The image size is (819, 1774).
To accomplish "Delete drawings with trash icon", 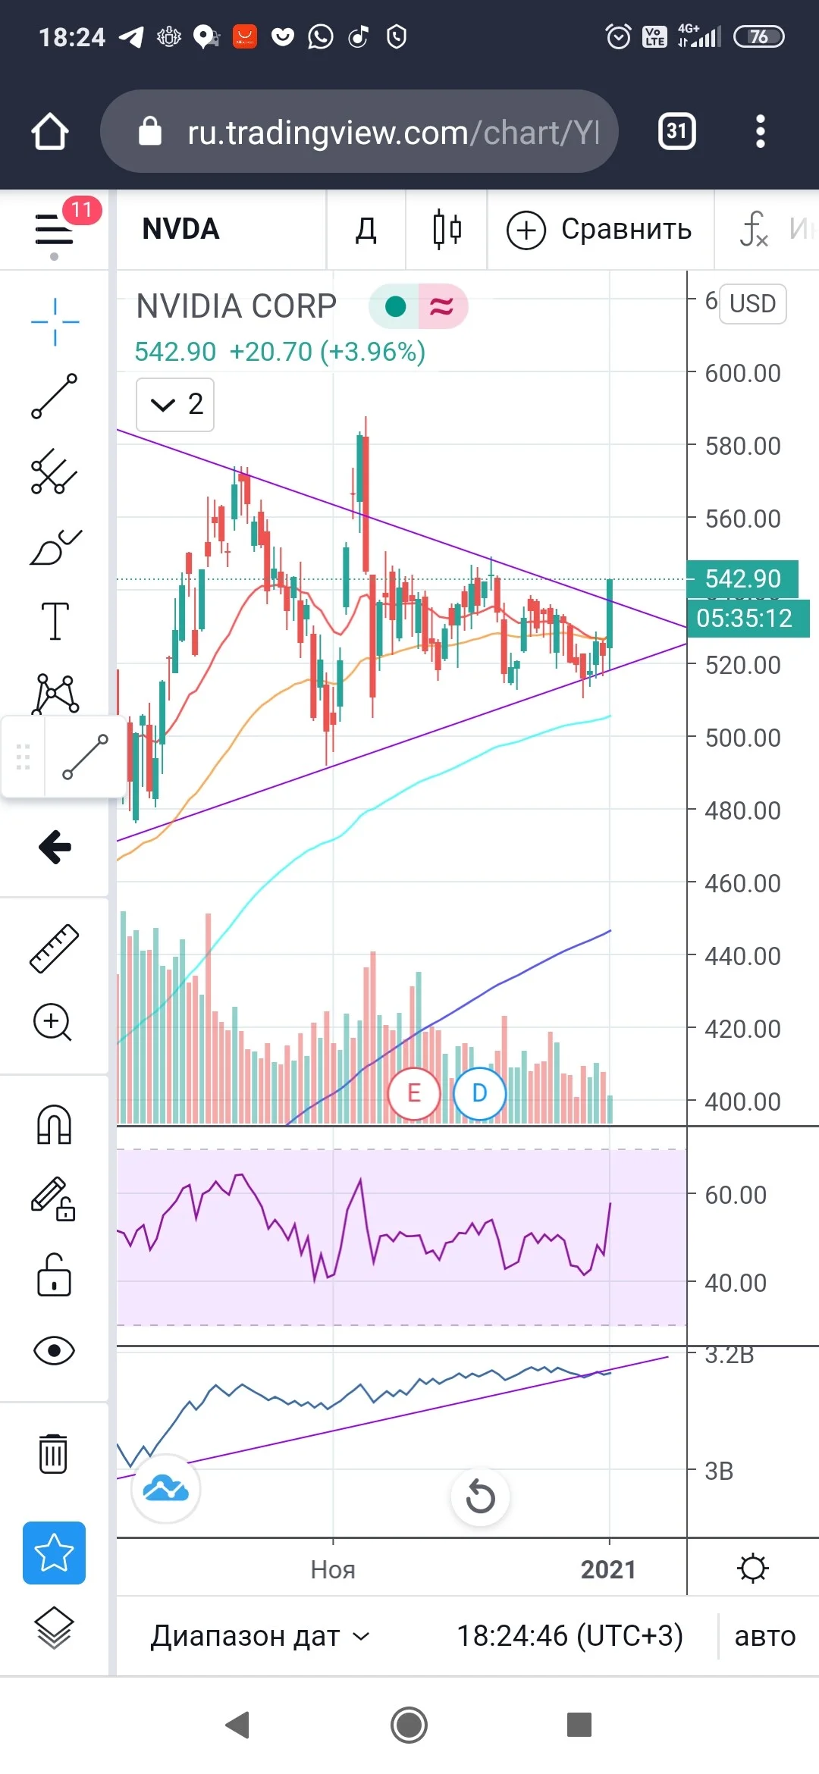I will 53,1453.
